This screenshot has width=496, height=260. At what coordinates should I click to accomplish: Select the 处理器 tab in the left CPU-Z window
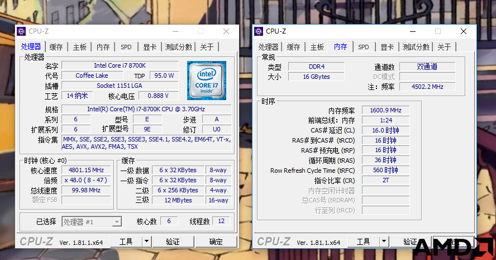[31, 46]
